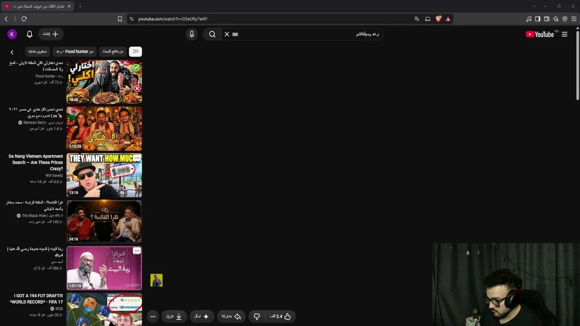Open the Will travelz channel name
Image resolution: width=580 pixels, height=326 pixels.
pos(54,176)
